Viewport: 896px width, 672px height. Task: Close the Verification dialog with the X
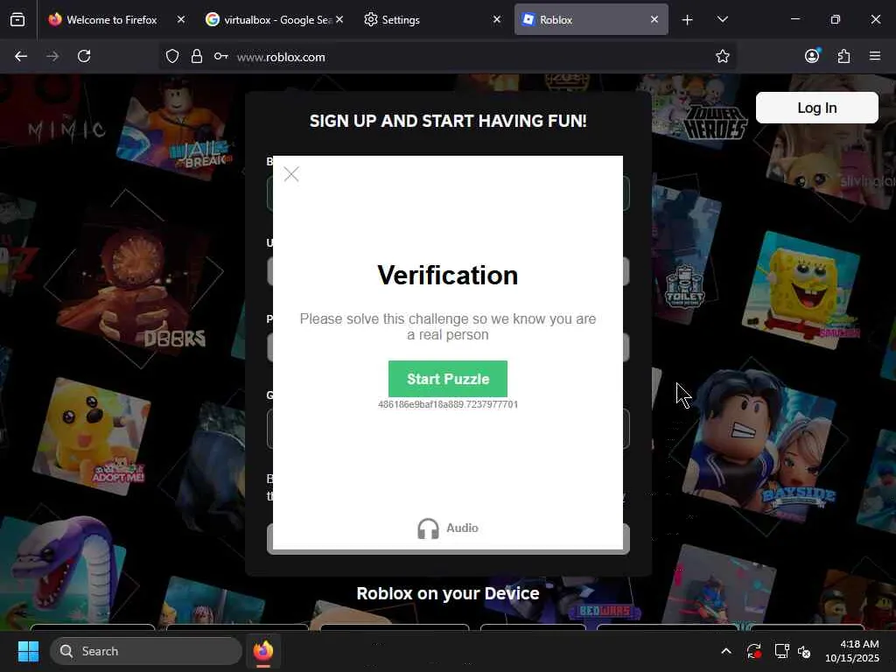point(291,174)
